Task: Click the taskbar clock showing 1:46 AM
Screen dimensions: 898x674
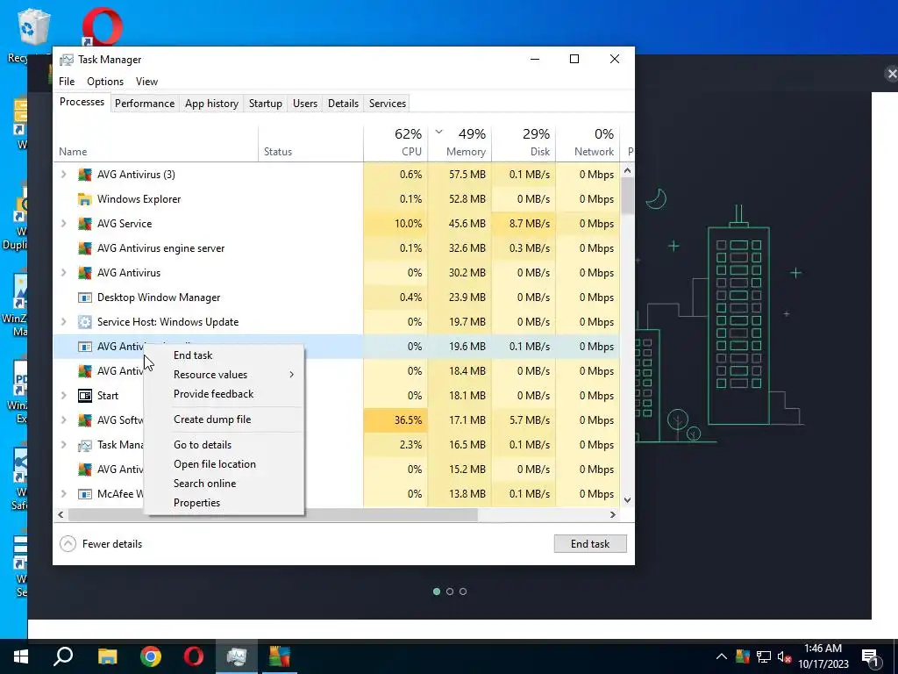Action: click(x=823, y=656)
